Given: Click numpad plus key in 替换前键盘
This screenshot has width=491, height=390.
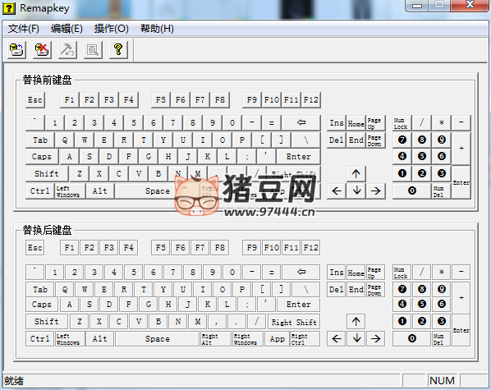Looking at the screenshot, I should click(461, 149).
